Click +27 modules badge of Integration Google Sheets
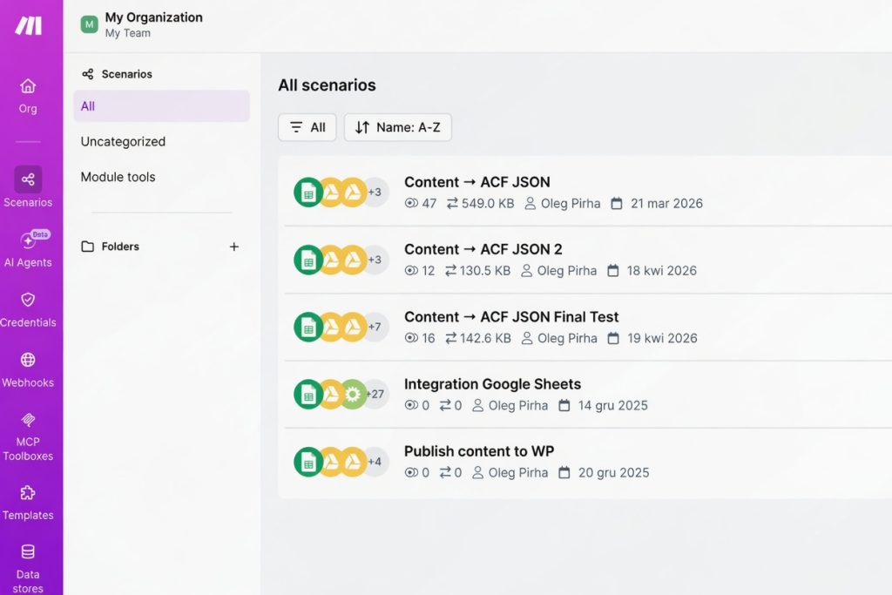Viewport: 892px width, 595px height. [376, 395]
